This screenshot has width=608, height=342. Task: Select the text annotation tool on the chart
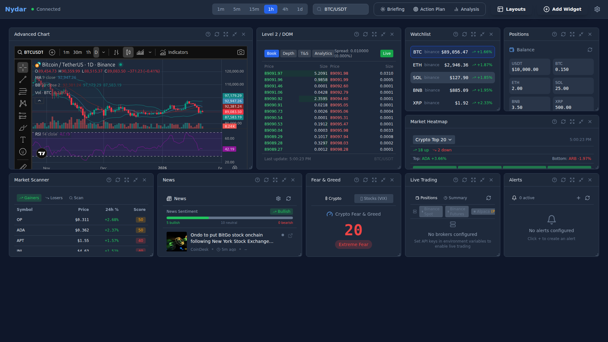23,139
